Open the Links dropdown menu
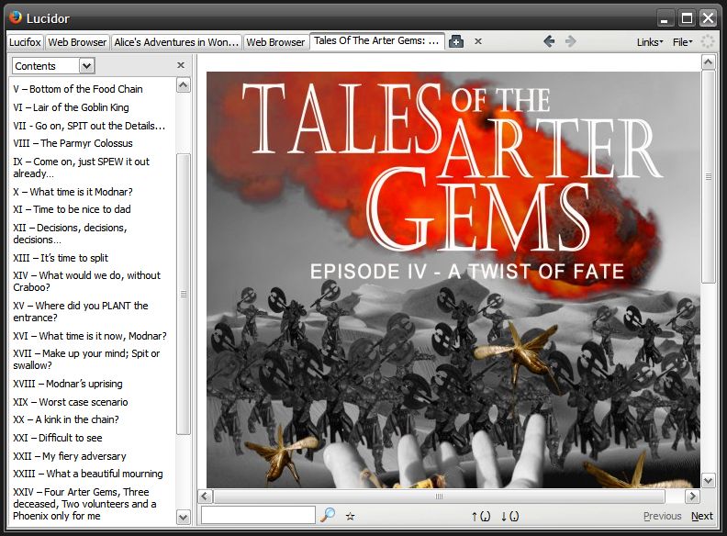This screenshot has height=536, width=727. 650,42
